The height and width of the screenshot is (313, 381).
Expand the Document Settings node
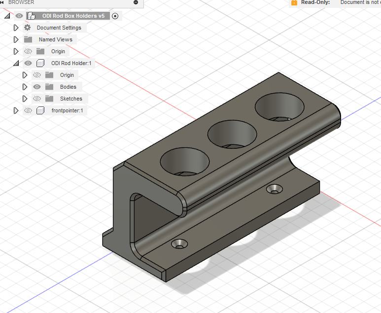(x=16, y=28)
